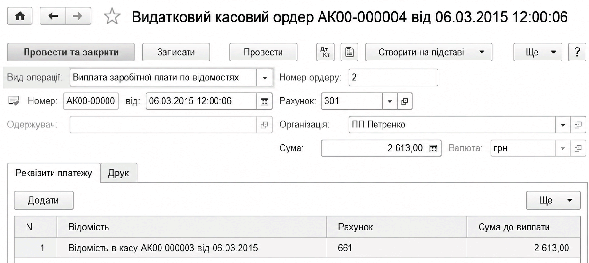The width and height of the screenshot is (589, 263).
Task: Select row number 1 cell
Action: [35, 248]
